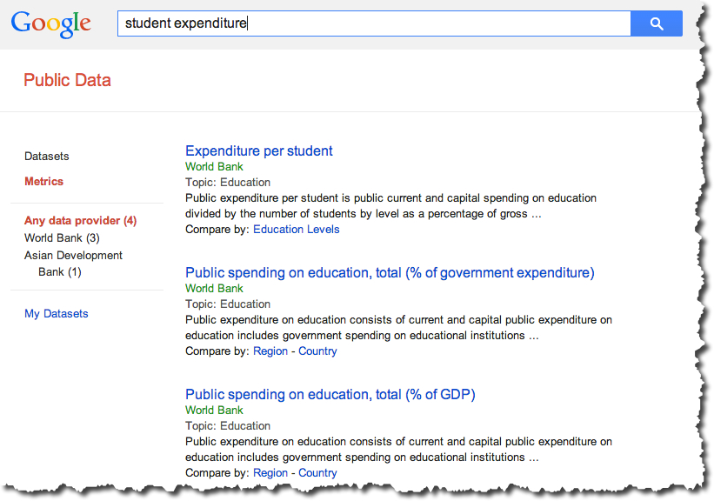Click World Bank under % of GDP result
The image size is (714, 501).
pos(214,410)
